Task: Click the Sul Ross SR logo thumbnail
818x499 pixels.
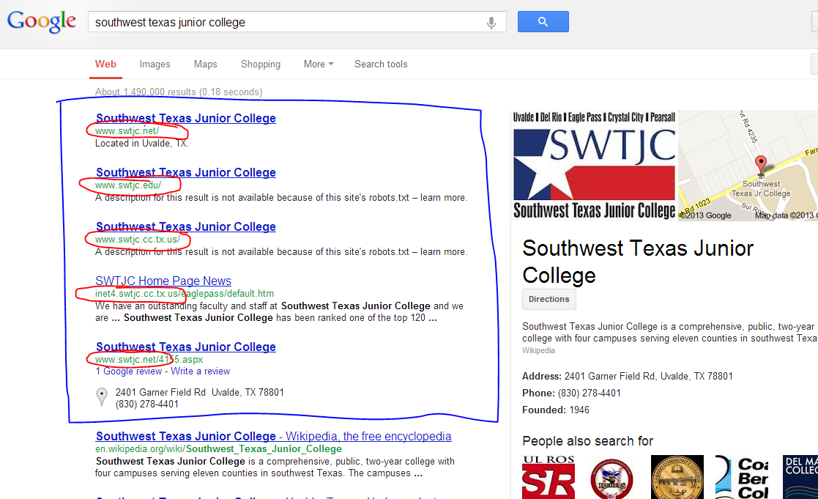Action: point(549,477)
